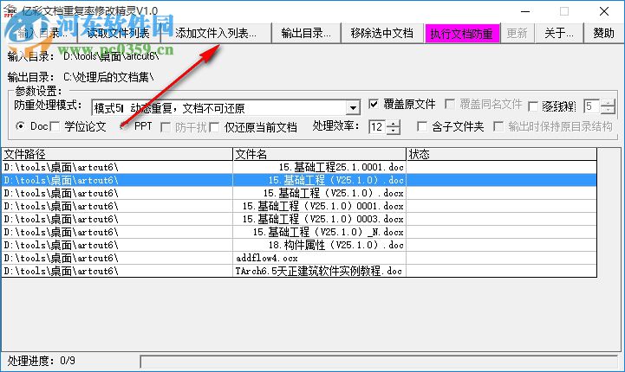The height and width of the screenshot is (372, 625).
Task: Click the 模式5 combo box text field
Action: coord(218,108)
